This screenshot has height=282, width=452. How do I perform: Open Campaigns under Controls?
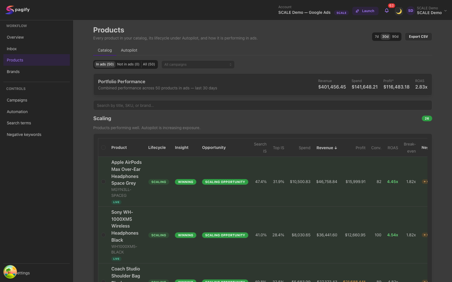[x=36, y=100]
